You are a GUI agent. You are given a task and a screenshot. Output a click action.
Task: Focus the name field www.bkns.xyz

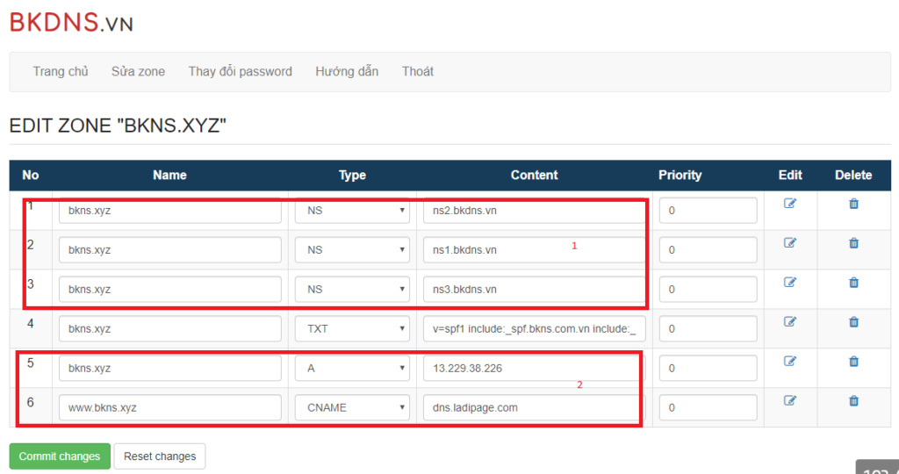170,408
